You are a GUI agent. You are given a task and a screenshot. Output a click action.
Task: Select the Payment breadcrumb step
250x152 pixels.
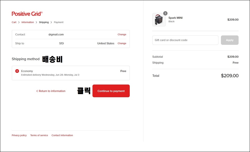pyautogui.click(x=59, y=22)
